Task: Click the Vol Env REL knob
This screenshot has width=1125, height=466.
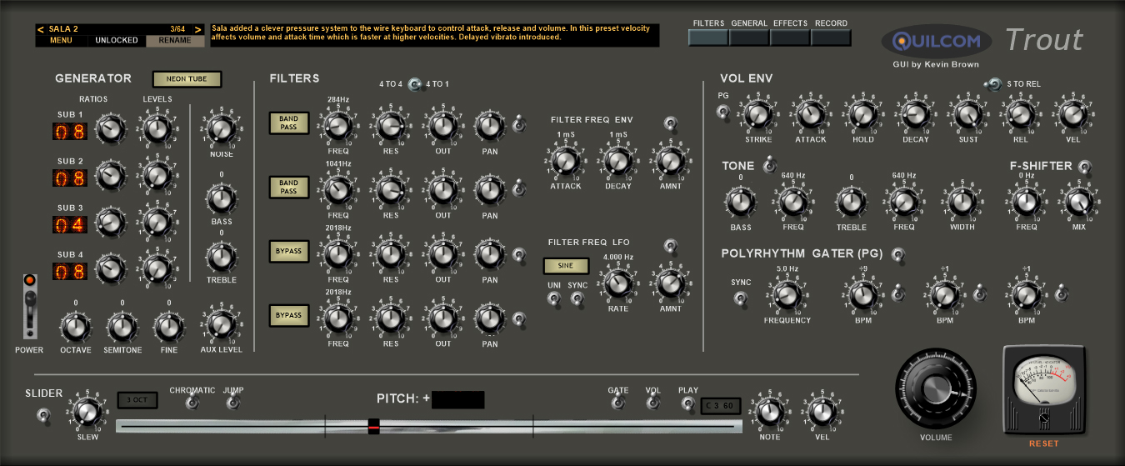Action: tap(1020, 114)
